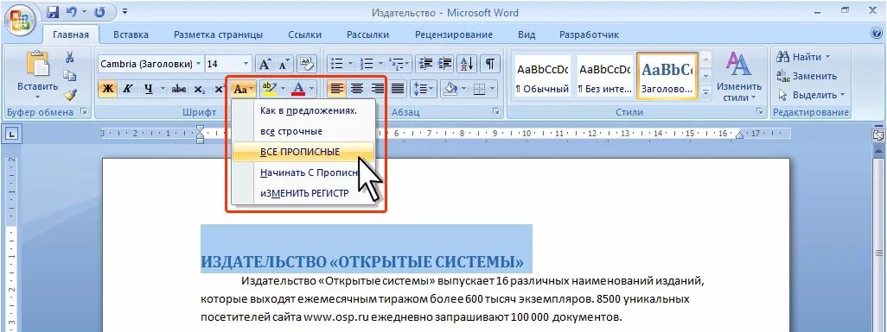Center the text alignment

[x=356, y=89]
